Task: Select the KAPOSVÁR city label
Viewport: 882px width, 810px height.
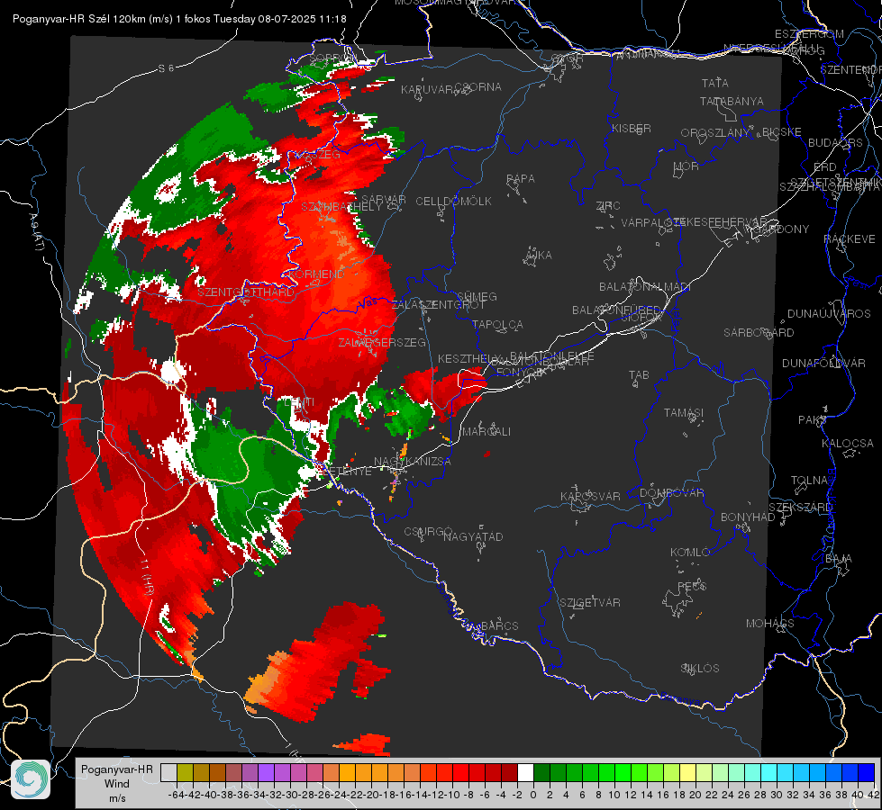Action: coord(590,496)
